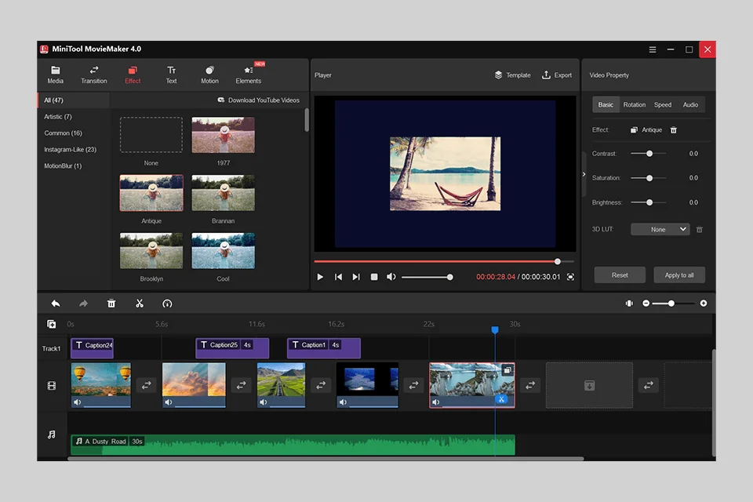Select the Brannan effect thumbnail
Viewport: 753px width, 502px height.
(x=224, y=193)
